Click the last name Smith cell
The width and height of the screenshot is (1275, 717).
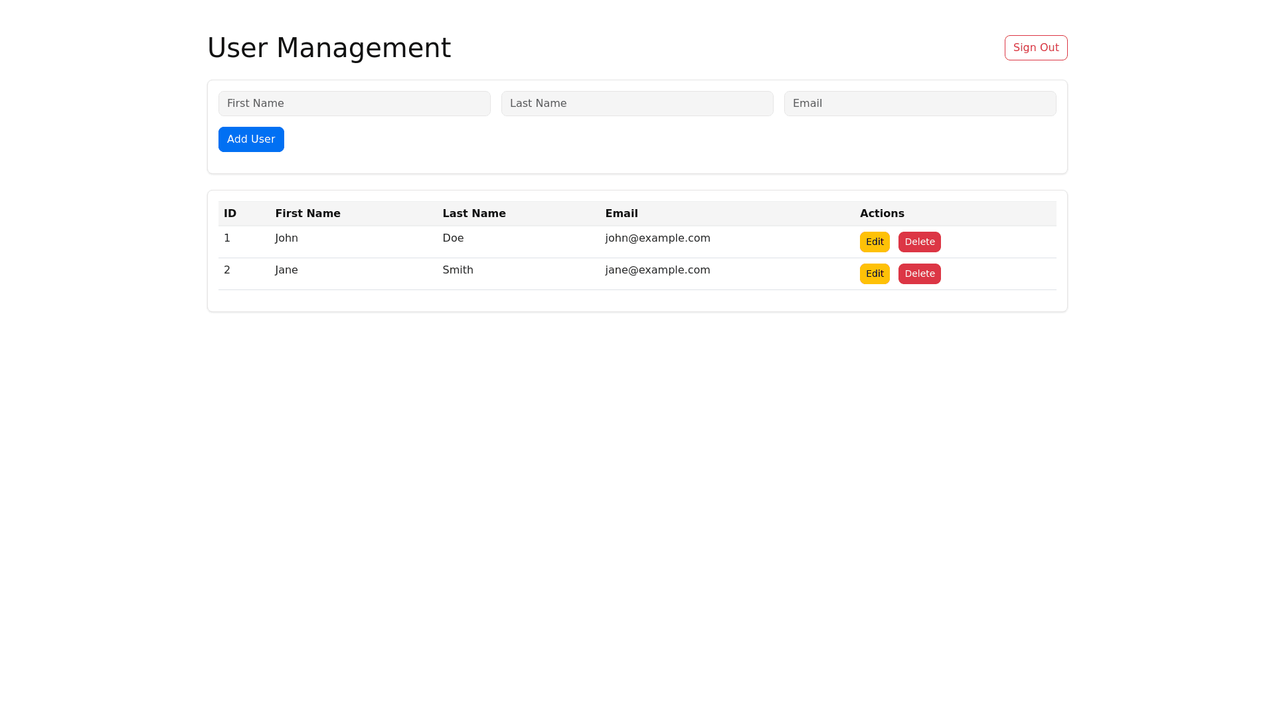tap(458, 270)
